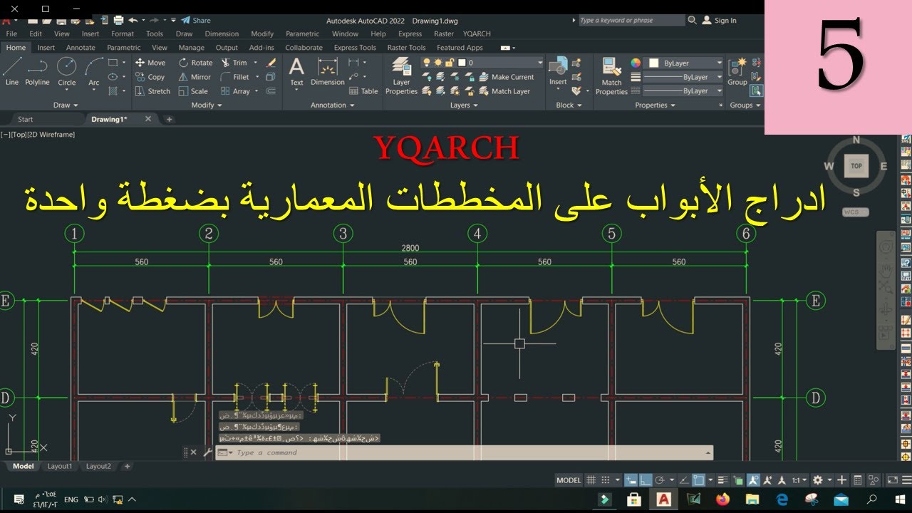Expand the Modify panel

[x=207, y=105]
